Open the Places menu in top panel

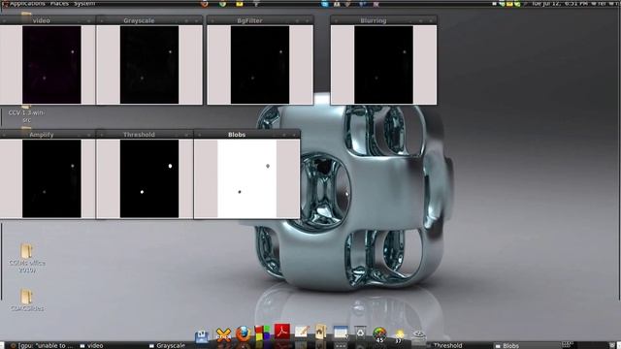(x=59, y=3)
